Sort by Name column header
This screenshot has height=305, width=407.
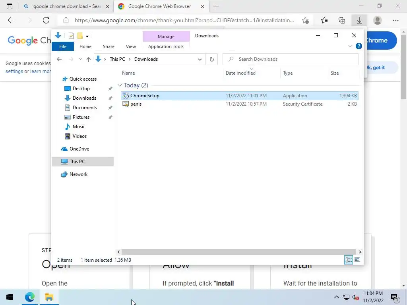(x=172, y=73)
